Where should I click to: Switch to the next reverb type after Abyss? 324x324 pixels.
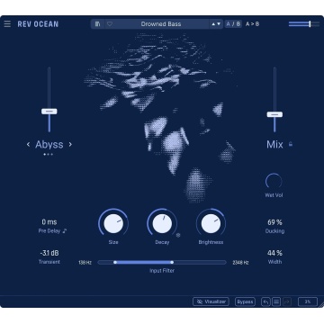[70, 144]
